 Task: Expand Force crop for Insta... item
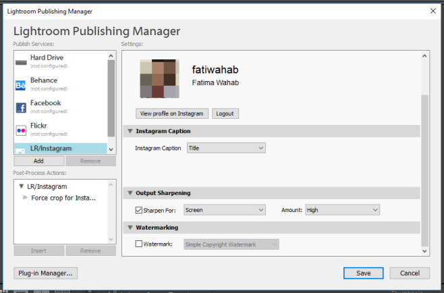click(x=25, y=197)
